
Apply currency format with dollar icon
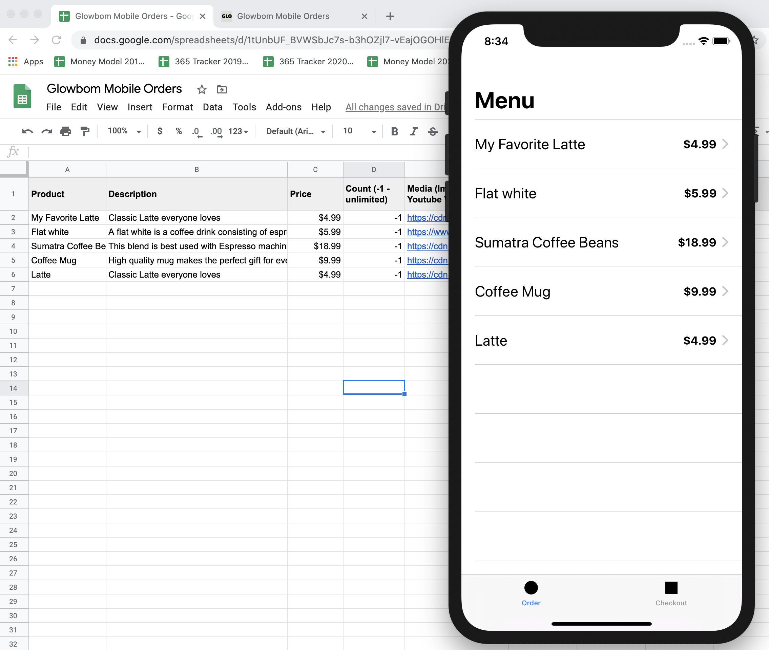[x=160, y=131]
